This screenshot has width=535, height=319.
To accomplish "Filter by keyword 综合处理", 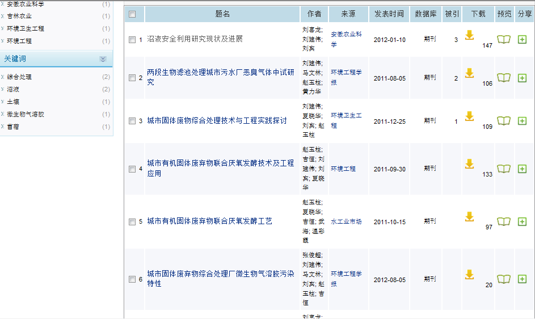I will (x=19, y=77).
